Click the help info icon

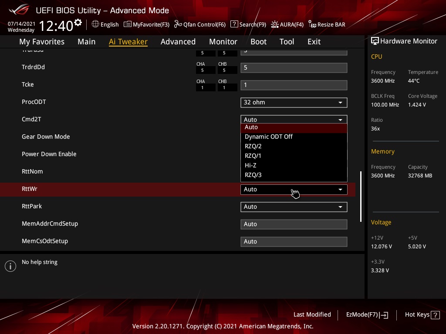[10, 266]
